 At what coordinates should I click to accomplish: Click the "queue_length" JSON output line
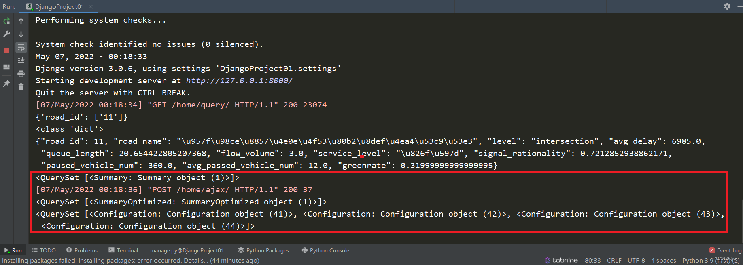(x=357, y=153)
